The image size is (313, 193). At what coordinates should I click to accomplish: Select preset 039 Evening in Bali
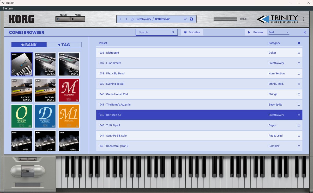(156, 84)
